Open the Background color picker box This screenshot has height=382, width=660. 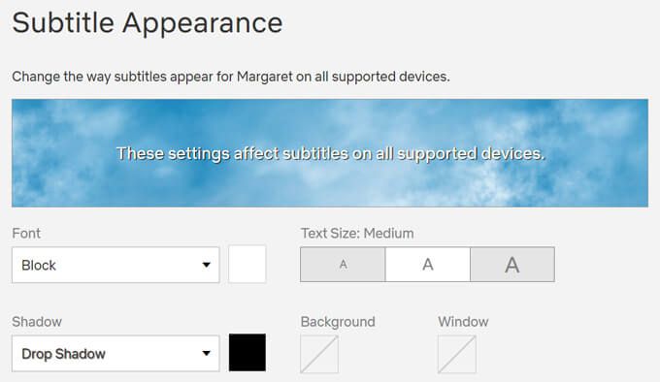[319, 354]
